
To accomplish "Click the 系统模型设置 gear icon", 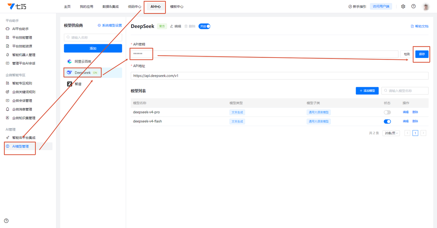I will pos(99,26).
